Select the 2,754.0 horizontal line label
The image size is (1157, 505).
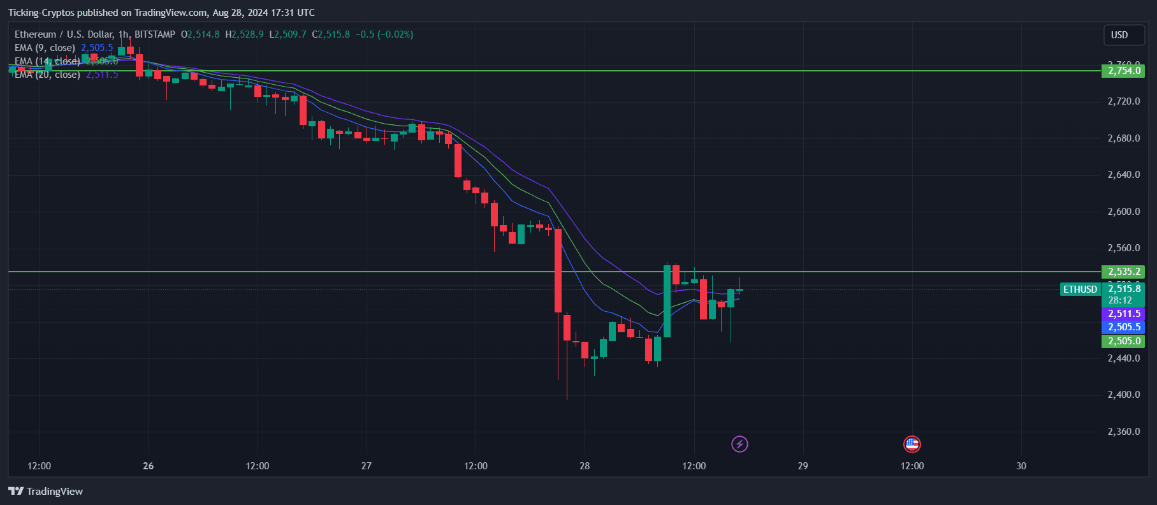coord(1123,71)
